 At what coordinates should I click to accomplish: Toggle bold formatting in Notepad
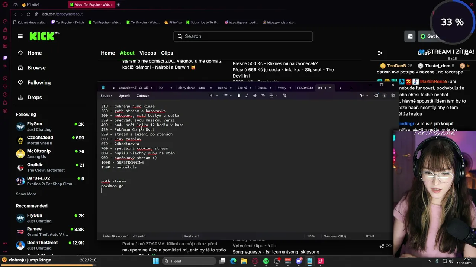239,96
